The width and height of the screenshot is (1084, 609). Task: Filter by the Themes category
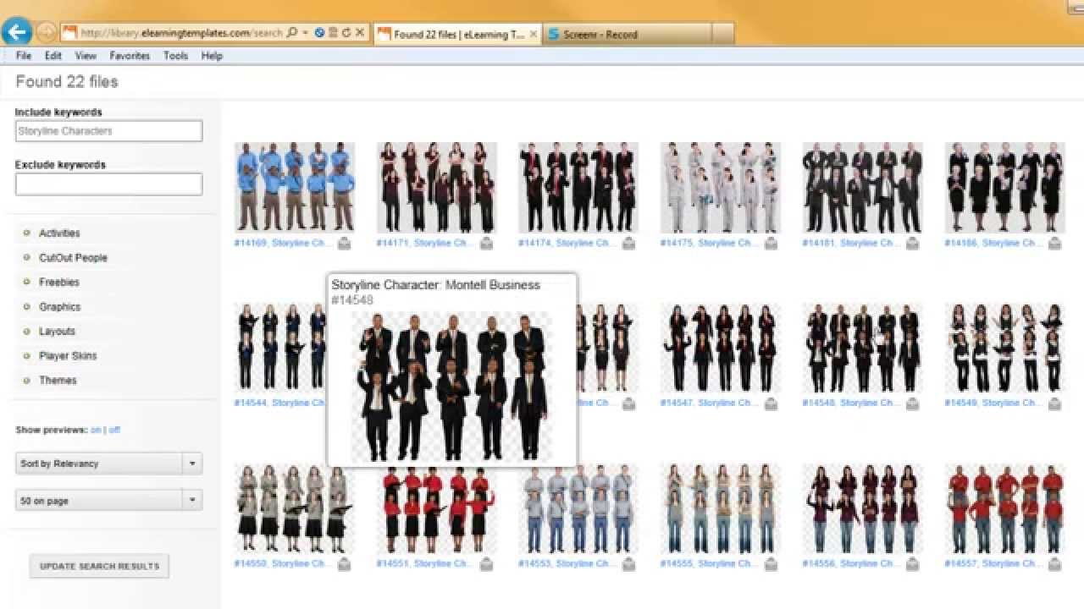click(x=58, y=380)
